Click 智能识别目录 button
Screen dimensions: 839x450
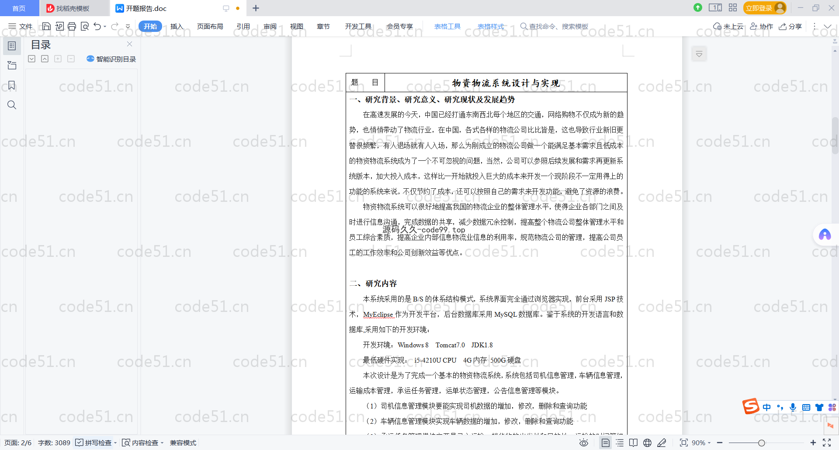click(x=111, y=59)
